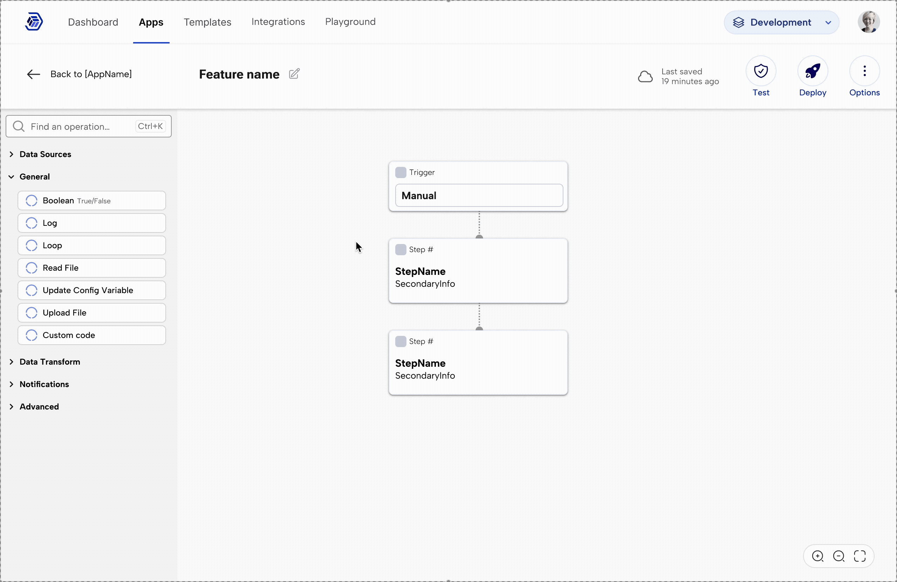The image size is (897, 582).
Task: Click the app logo in the header
Action: coord(34,21)
